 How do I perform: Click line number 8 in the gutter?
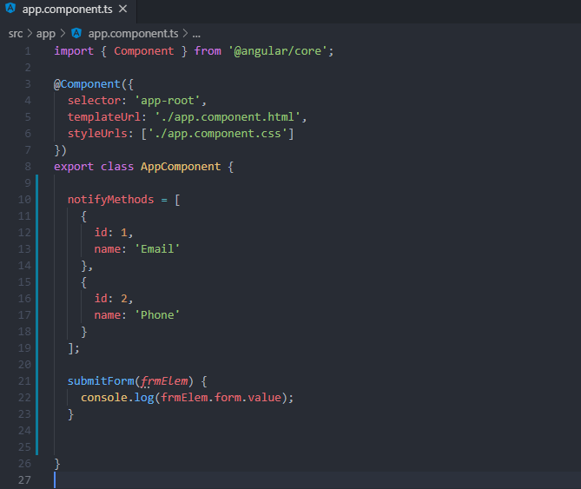point(28,167)
